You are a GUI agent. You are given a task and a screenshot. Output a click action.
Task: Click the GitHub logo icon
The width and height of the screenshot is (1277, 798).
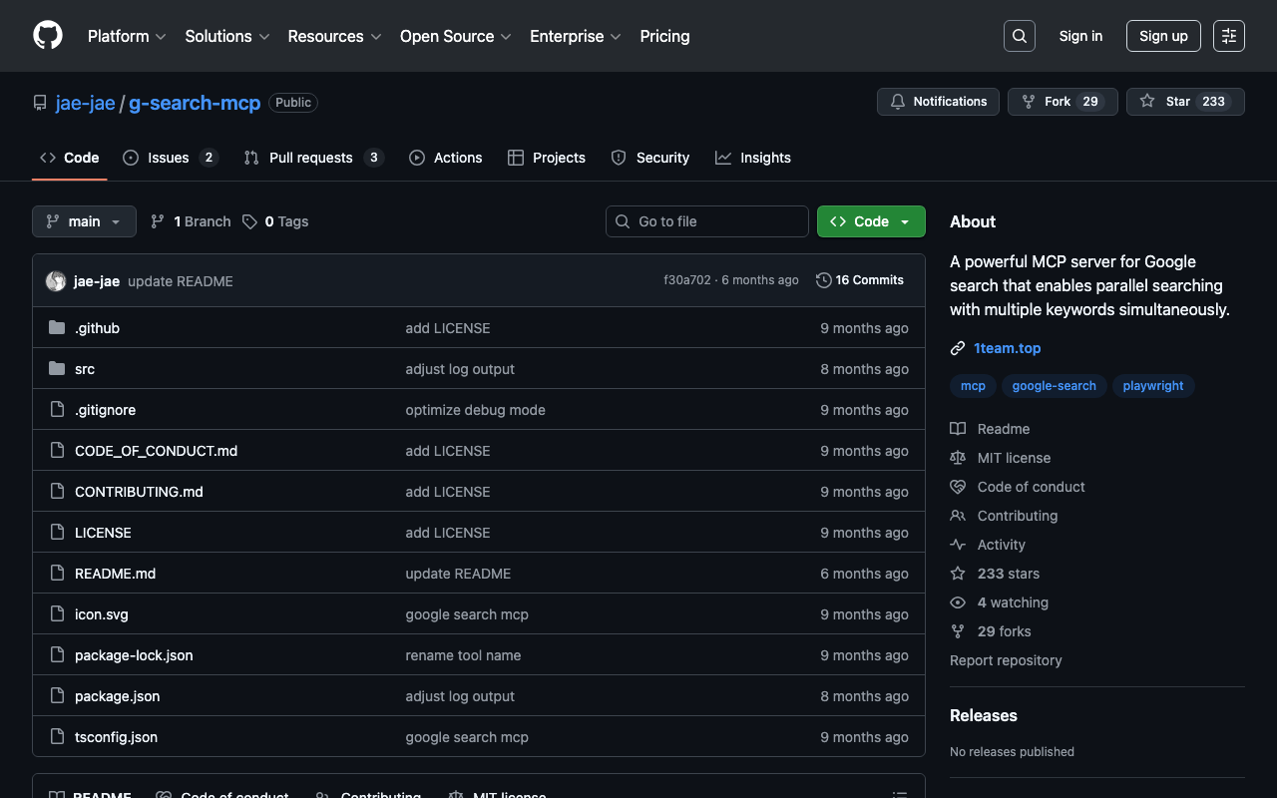(x=48, y=36)
